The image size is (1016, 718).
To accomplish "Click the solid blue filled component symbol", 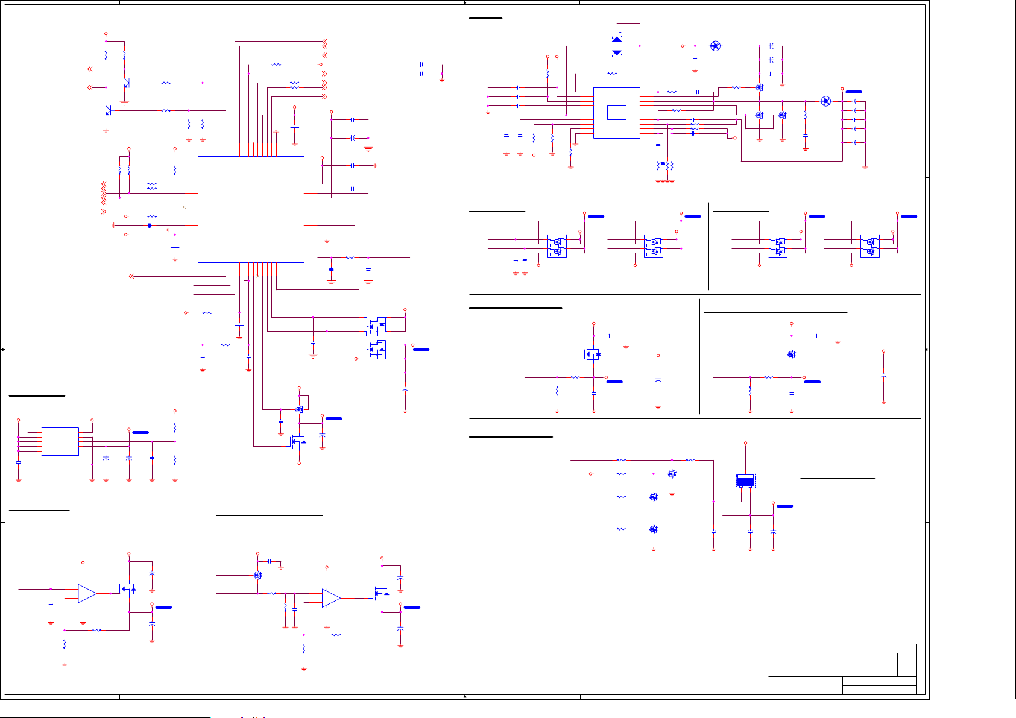I will tap(746, 481).
